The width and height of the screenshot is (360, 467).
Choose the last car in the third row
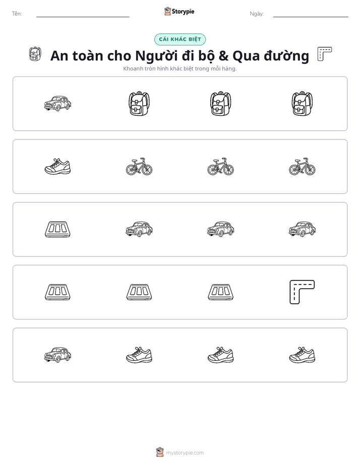click(302, 229)
